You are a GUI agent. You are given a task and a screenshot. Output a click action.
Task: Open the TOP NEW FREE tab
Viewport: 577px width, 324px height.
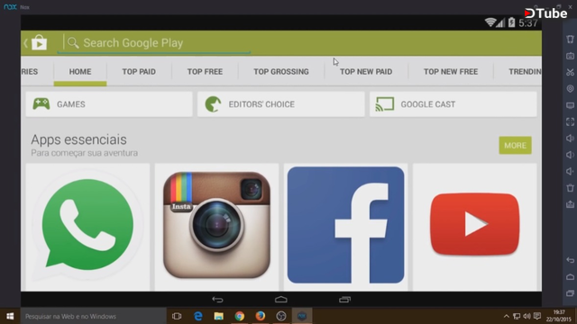[x=451, y=72]
